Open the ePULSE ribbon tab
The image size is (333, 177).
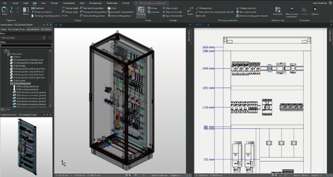click(126, 3)
